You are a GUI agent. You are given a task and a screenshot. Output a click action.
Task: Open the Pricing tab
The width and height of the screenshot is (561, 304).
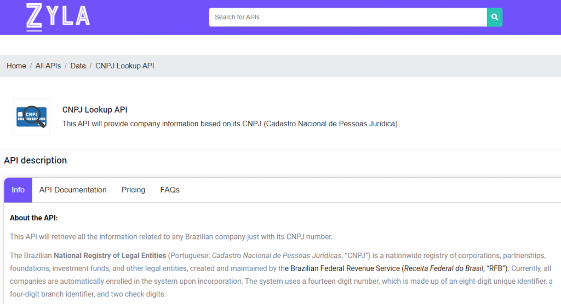point(133,190)
